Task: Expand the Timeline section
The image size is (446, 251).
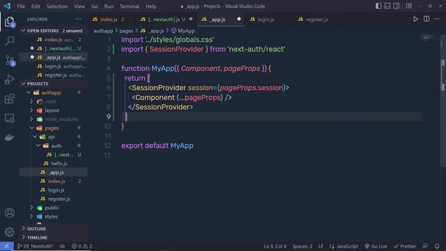Action: tap(54, 237)
